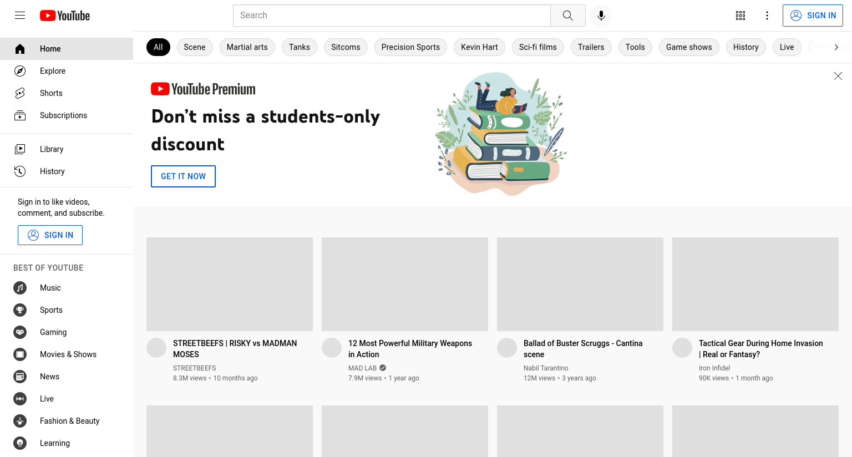Click the Home icon in sidebar
The height and width of the screenshot is (457, 852).
[x=20, y=49]
